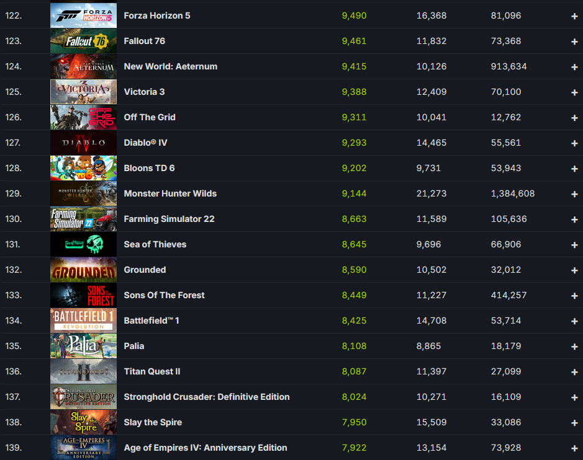
Task: Click the plus icon for Slay the Spire
Action: (x=574, y=423)
